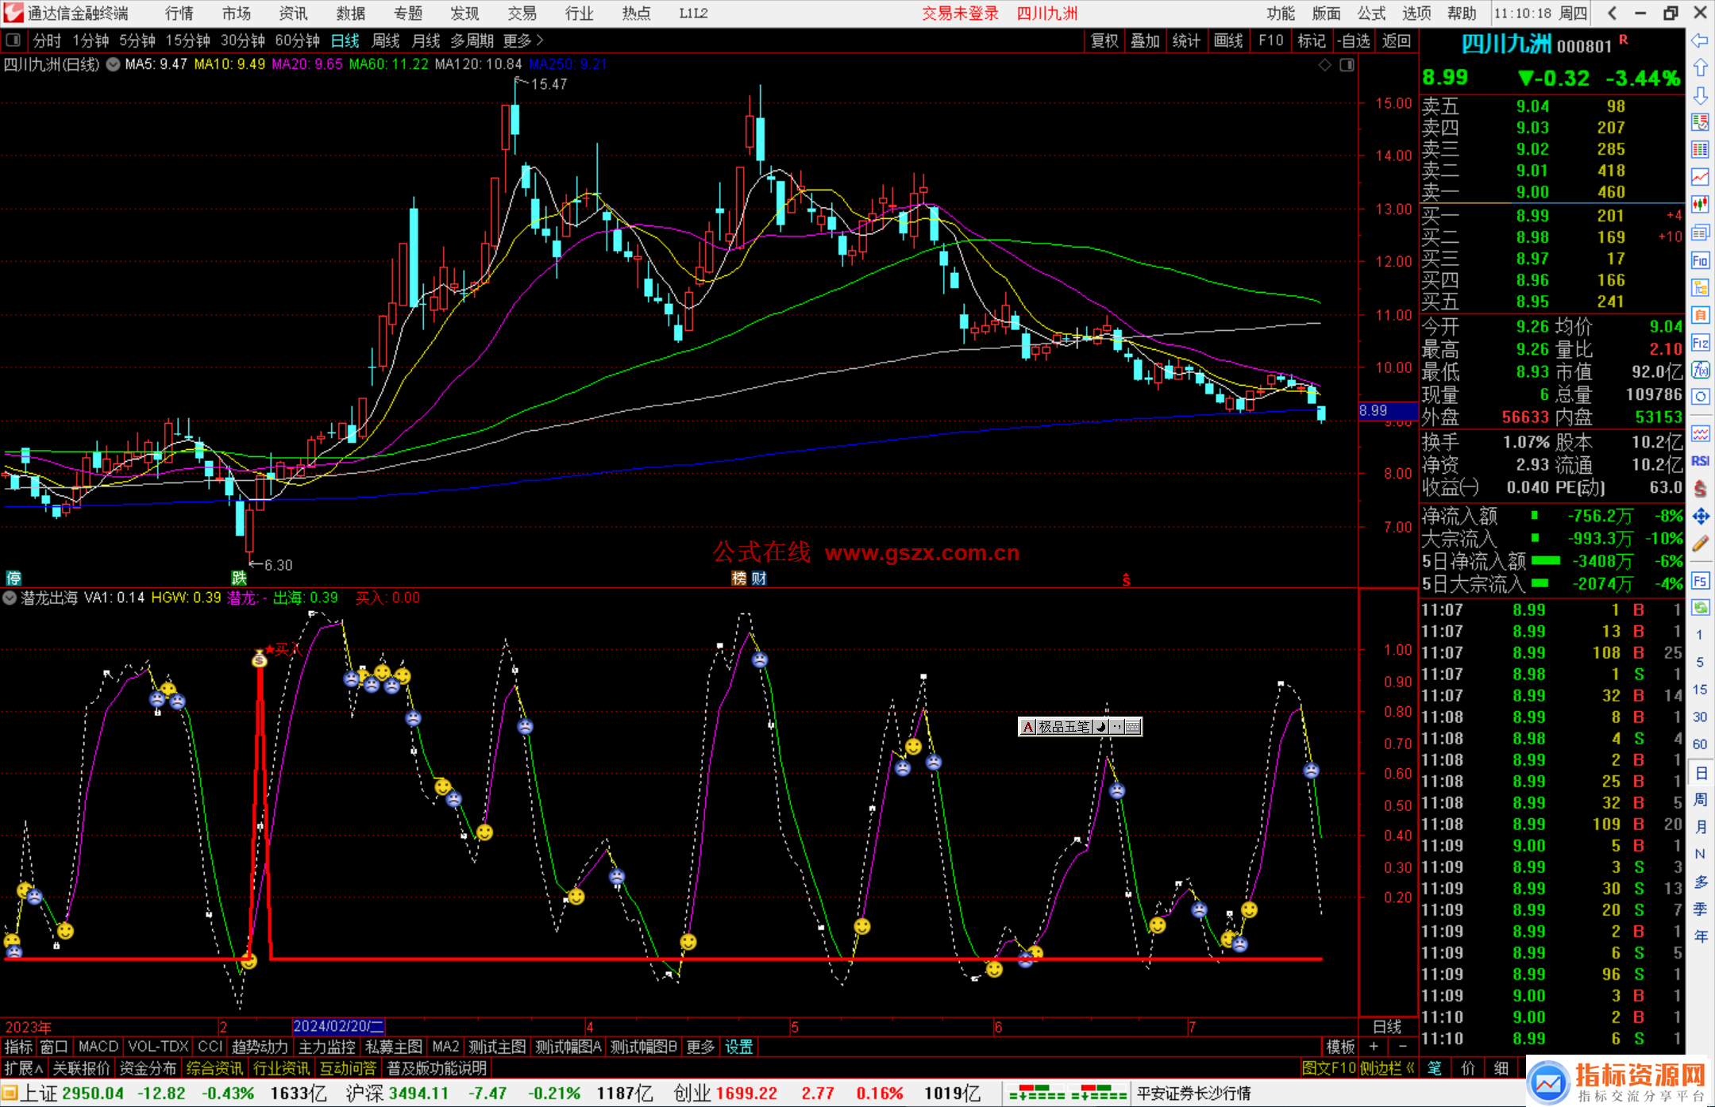1715x1107 pixels.
Task: Click the FS icon in right sidebar
Action: pyautogui.click(x=1700, y=581)
